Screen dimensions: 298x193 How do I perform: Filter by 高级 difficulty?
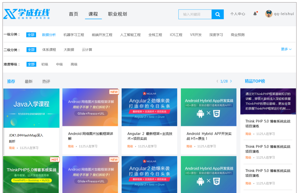[74, 64]
